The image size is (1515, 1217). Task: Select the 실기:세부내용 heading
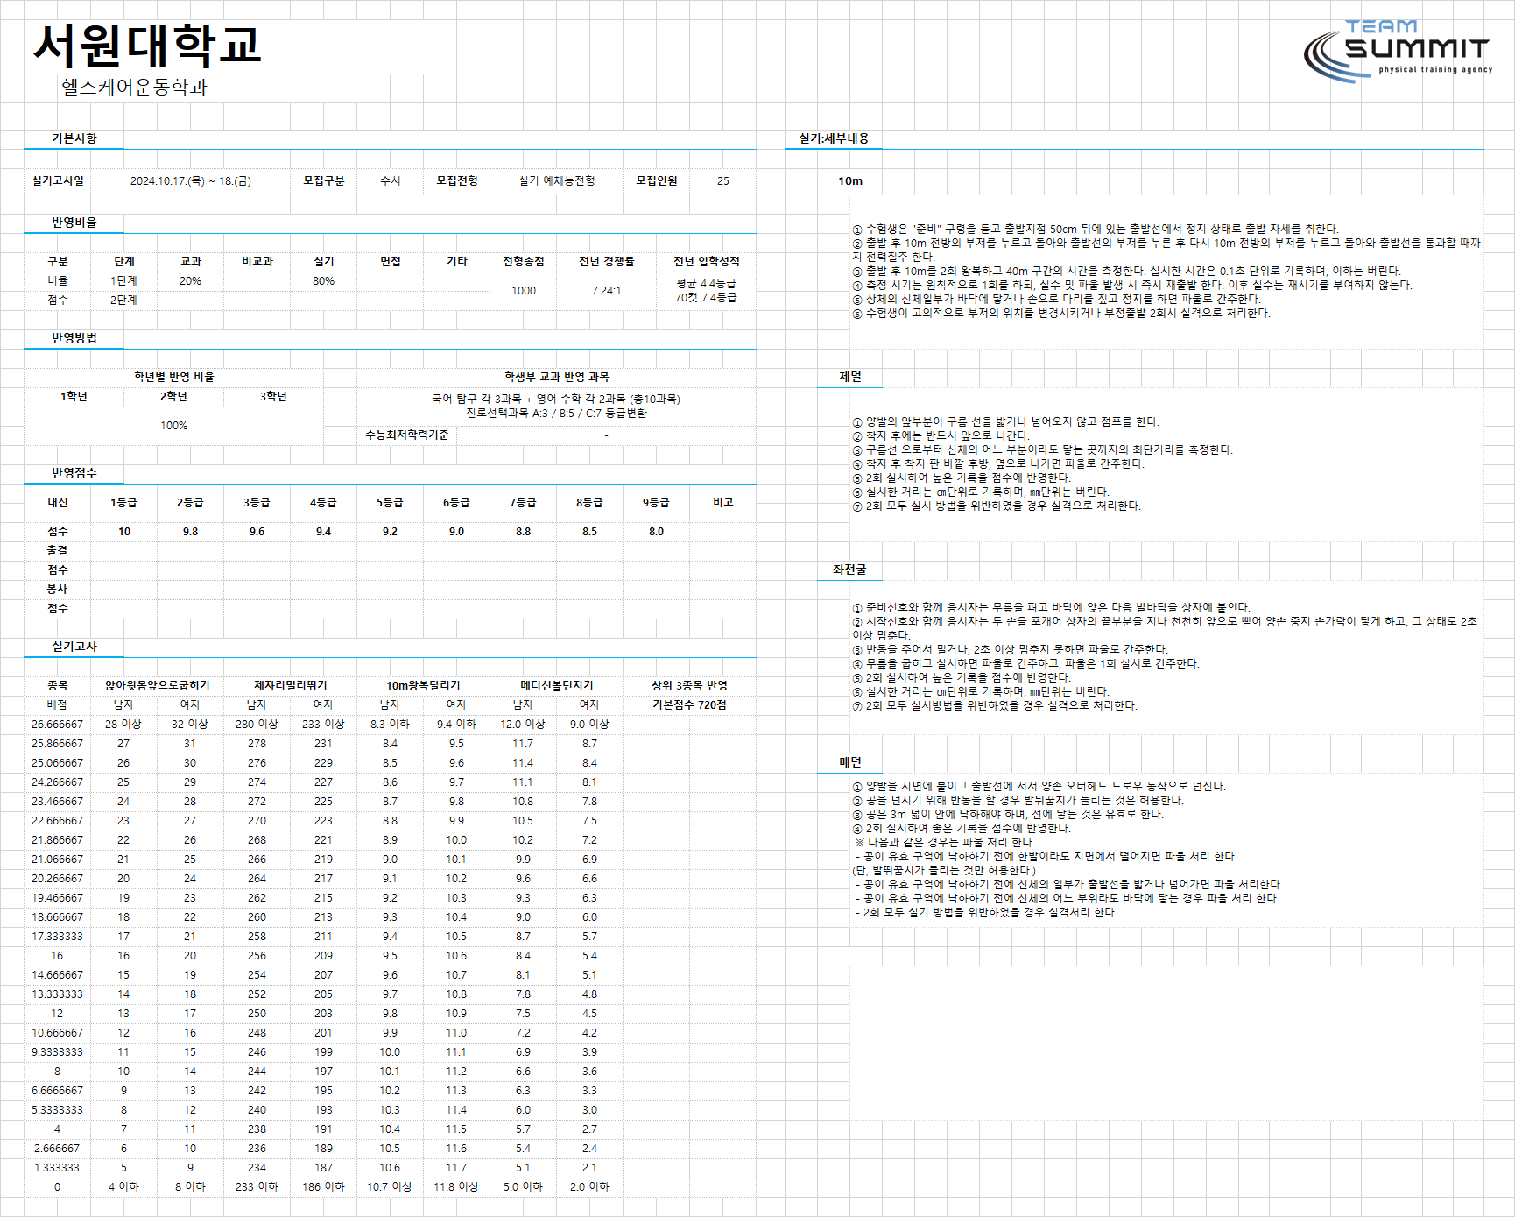(x=834, y=138)
